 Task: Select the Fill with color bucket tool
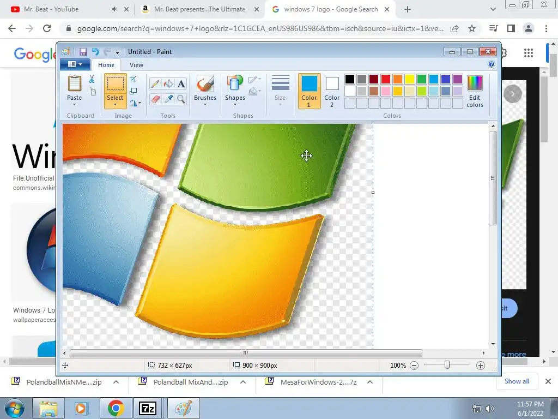[168, 84]
